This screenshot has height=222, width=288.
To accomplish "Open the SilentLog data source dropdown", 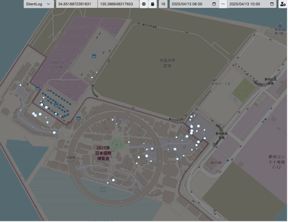I will (x=39, y=4).
